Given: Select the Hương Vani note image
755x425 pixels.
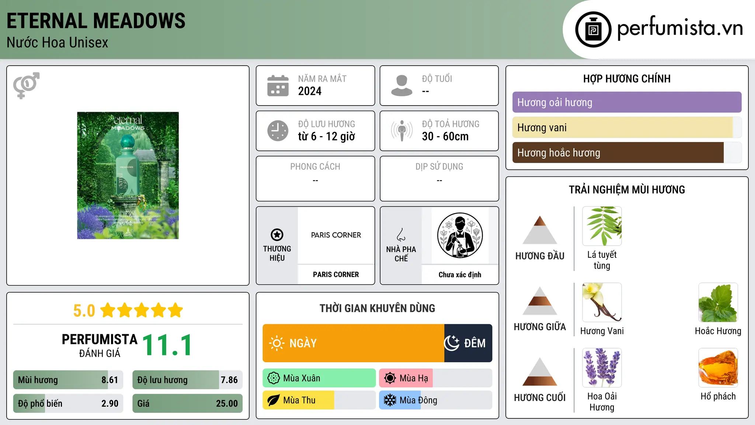Looking at the screenshot, I should [602, 303].
